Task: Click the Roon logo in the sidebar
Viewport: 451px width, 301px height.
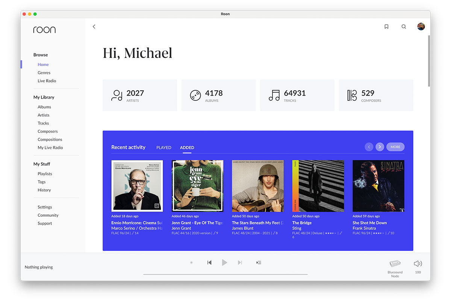Action: pyautogui.click(x=44, y=30)
